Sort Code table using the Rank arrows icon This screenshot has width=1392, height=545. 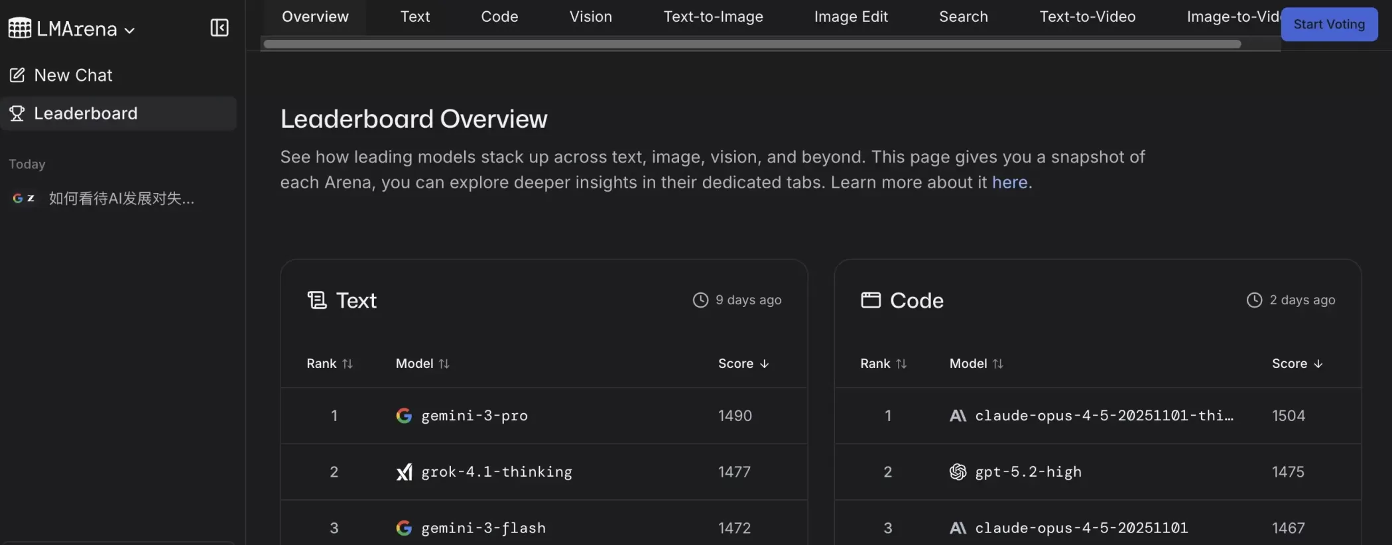coord(901,364)
